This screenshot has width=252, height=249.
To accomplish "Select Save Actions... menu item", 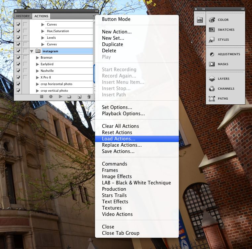I will click(x=137, y=151).
